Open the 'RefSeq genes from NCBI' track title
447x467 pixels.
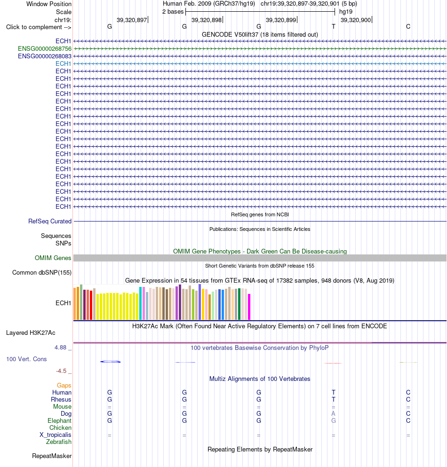click(260, 214)
